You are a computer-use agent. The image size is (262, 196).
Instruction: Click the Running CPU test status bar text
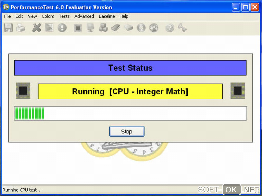22,190
